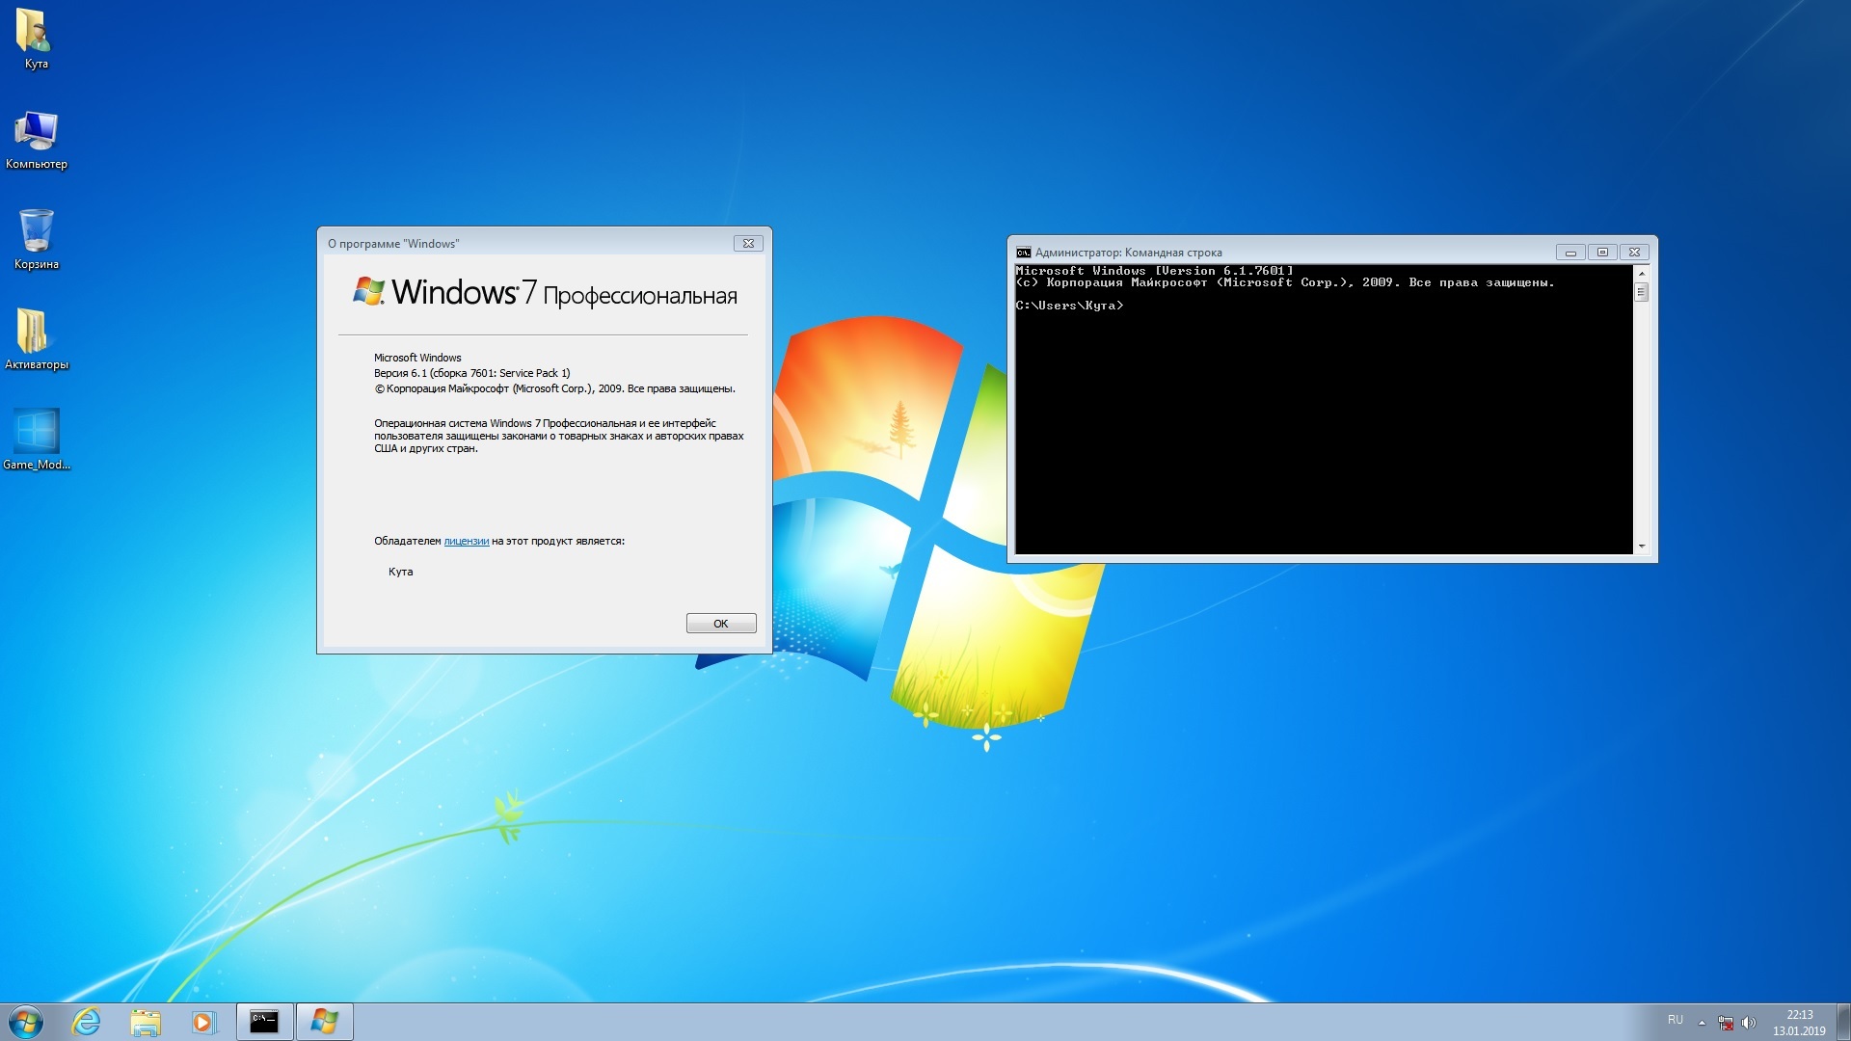Viewport: 1851px width, 1041px height.
Task: Minimize the Command Prompt window
Action: 1570,253
